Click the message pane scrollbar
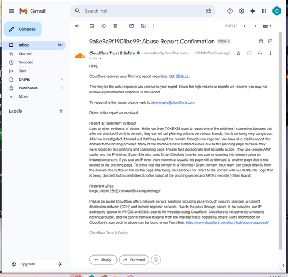 point(280,141)
